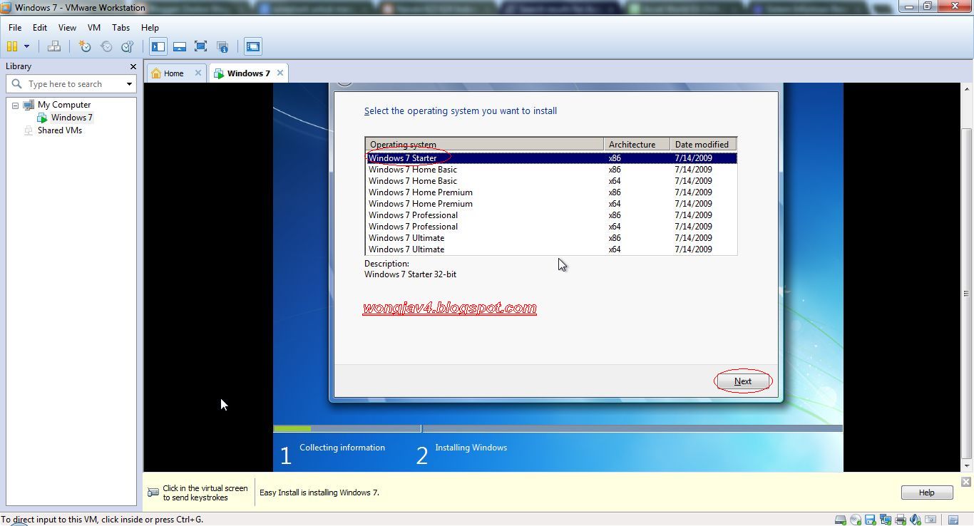Click the floppy drive status icon

871,520
